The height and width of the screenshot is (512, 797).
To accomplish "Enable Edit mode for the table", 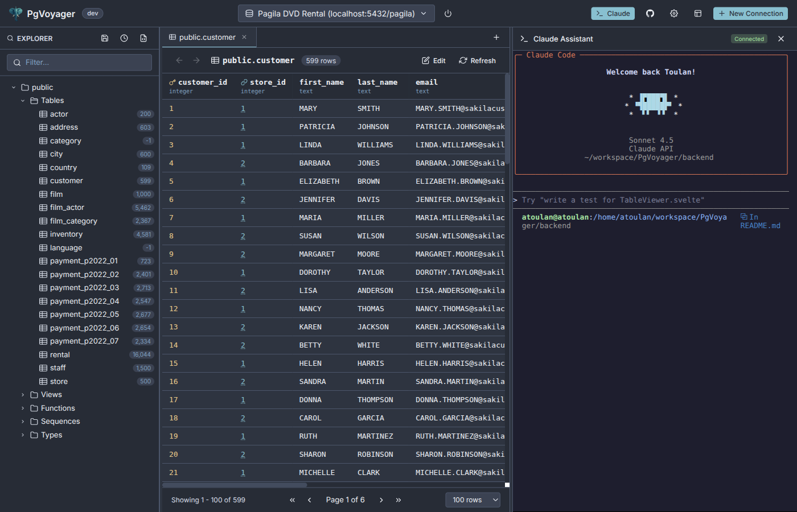I will click(433, 60).
